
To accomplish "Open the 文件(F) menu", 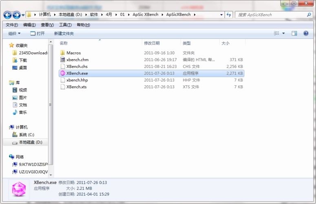I will [x=12, y=25].
